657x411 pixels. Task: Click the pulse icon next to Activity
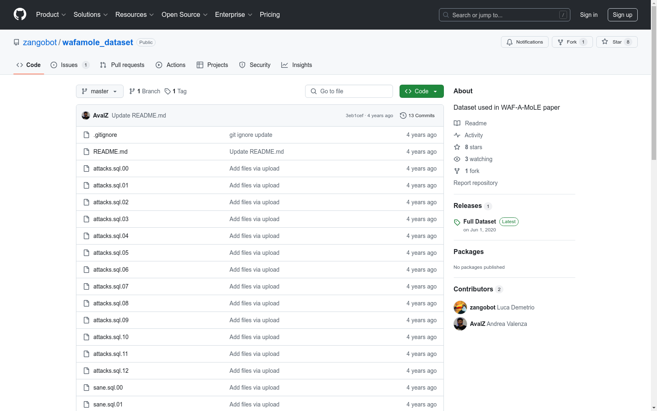coord(457,135)
